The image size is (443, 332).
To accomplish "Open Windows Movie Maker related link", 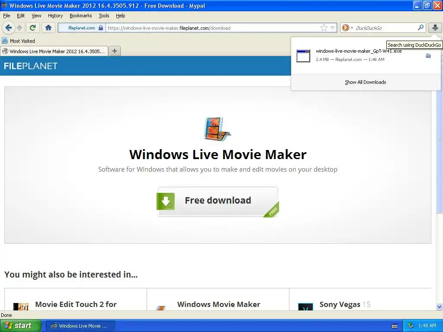I will [218, 304].
